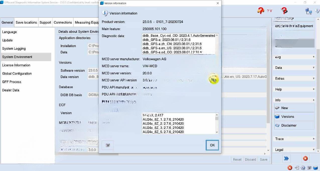
Task: Click OK in the Version information dialog
Action: pos(212,145)
